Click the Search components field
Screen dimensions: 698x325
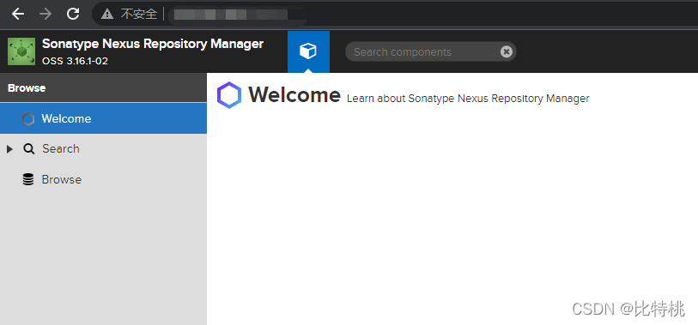(425, 52)
